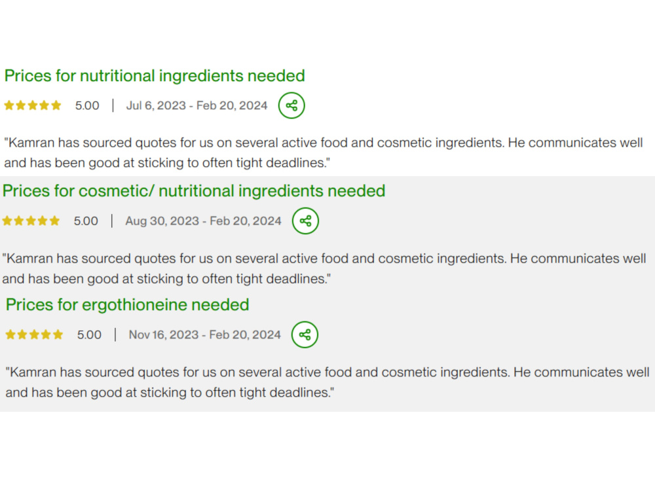Viewport: 655px width, 491px height.
Task: Click the star rating beside Aug 30, 2023
Action: pyautogui.click(x=31, y=221)
